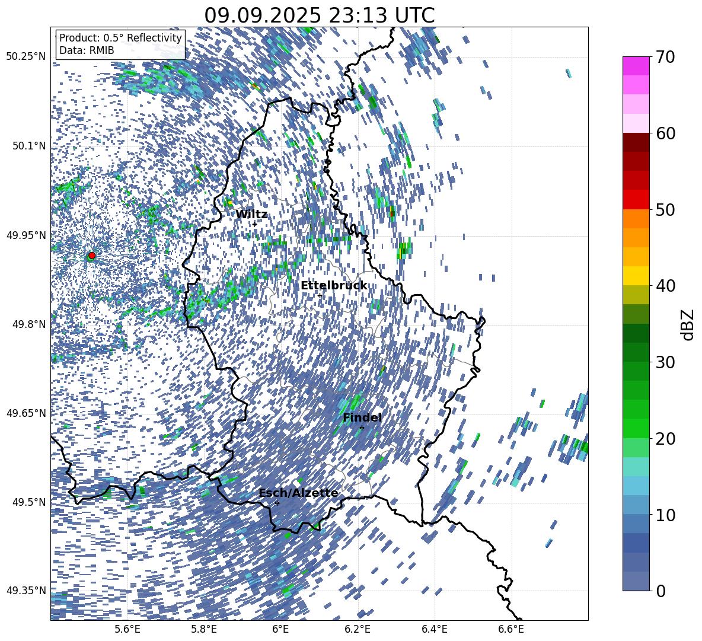Image resolution: width=702 pixels, height=641 pixels.
Task: Click the cross marker below Findel label
Action: point(362,428)
